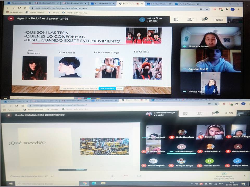Select Antonia Pierot's tile

click(x=154, y=147)
